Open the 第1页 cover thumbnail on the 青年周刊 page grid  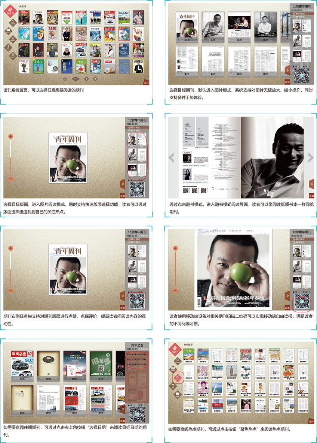(x=187, y=28)
